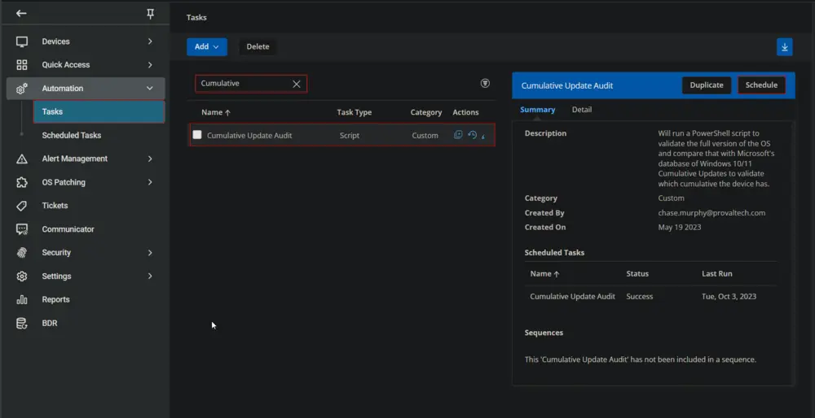Screen dimensions: 815x418
Task: Click the back arrow icon in sidebar
Action: pyautogui.click(x=21, y=14)
